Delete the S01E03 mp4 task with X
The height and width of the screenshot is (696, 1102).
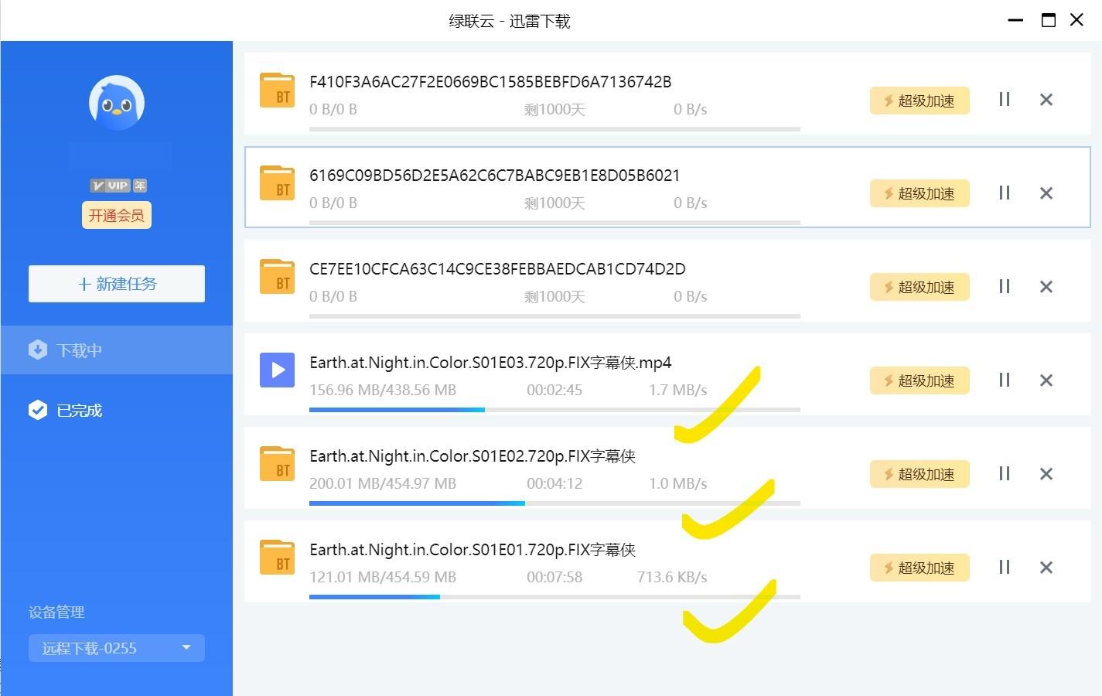point(1046,380)
